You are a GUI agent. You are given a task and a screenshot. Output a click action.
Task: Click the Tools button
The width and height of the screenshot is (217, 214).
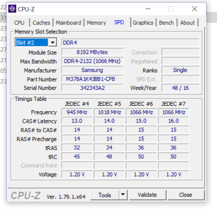click(105, 195)
